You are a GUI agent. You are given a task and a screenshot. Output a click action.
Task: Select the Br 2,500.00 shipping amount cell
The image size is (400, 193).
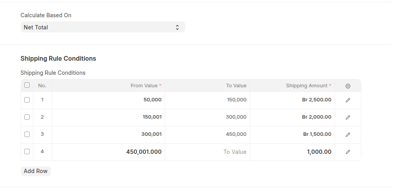coord(292,100)
